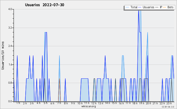Screen dimensions: 177x109
Task: Click the '2 h' x-axis label
Action: coord(25,103)
